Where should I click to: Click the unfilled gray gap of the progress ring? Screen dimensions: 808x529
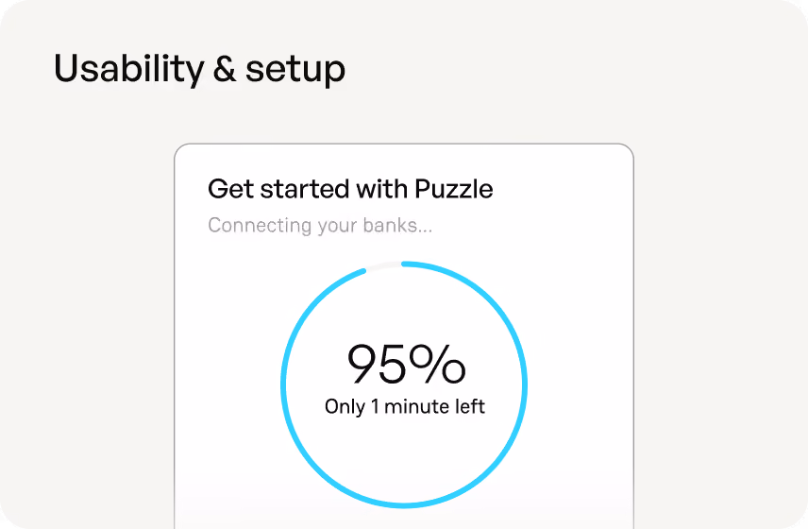point(383,266)
